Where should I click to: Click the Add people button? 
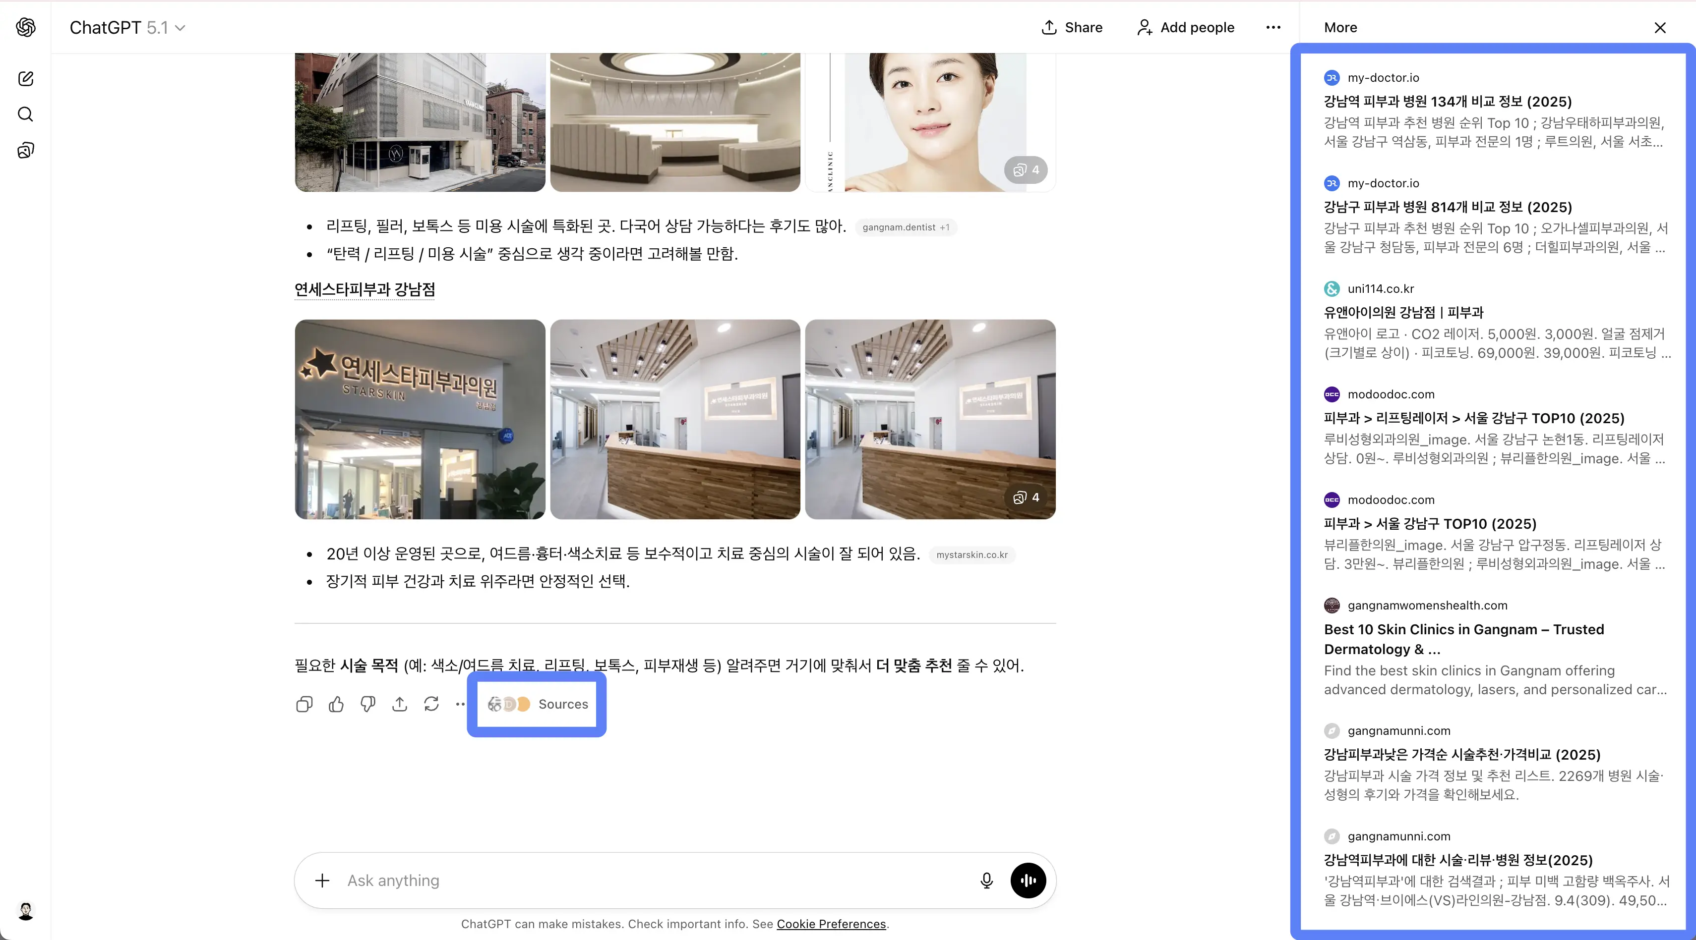1184,28
